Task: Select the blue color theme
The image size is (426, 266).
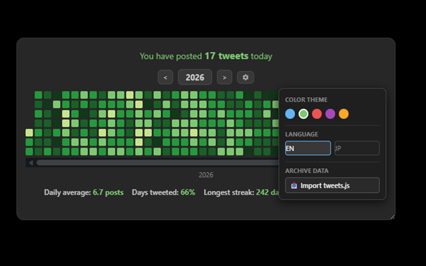Action: coord(290,114)
